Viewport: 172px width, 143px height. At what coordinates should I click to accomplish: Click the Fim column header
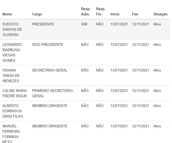[135, 14]
